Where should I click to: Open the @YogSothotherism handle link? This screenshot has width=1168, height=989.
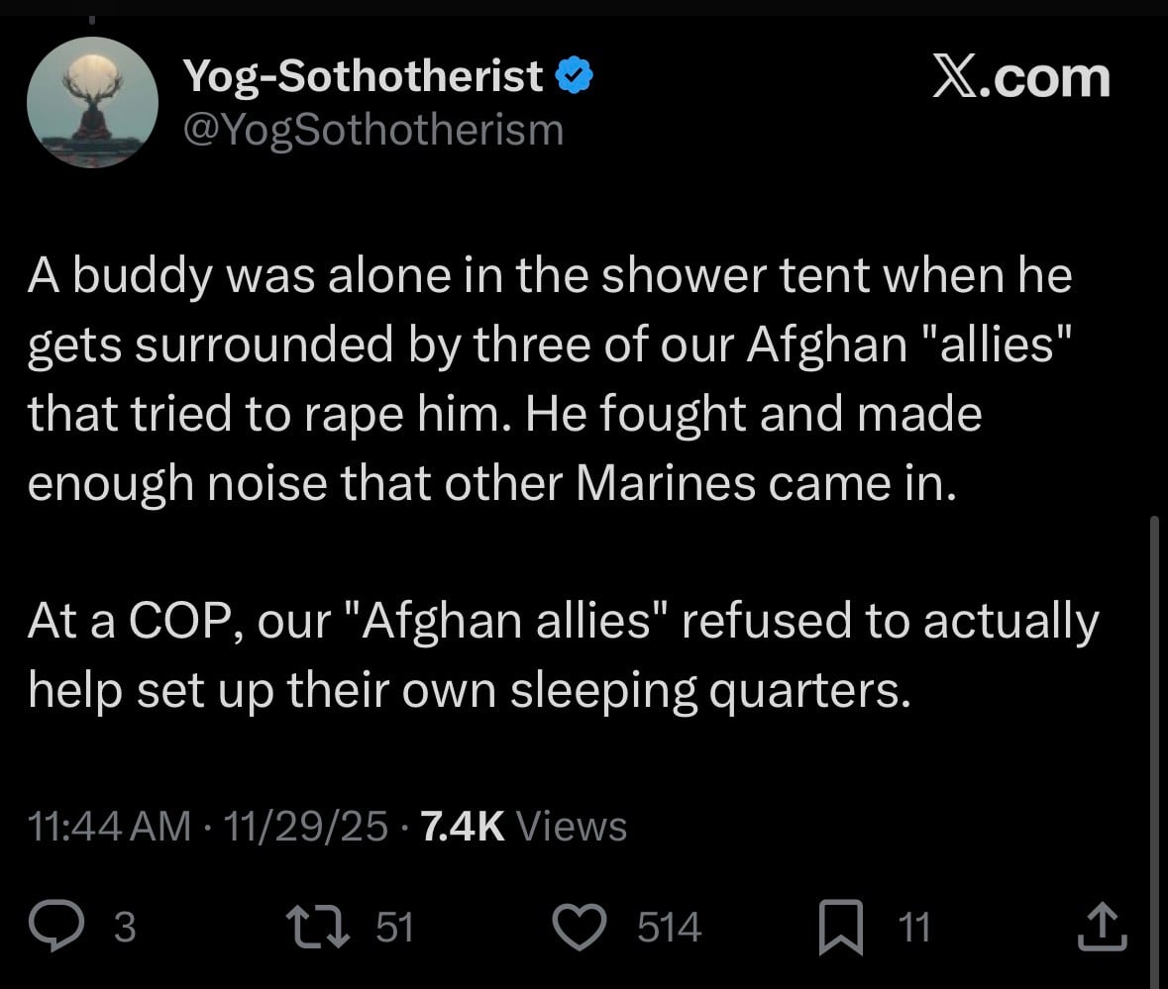coord(373,130)
